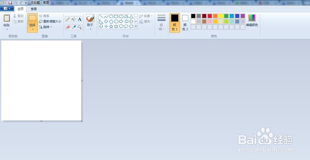Open the 旋转 rotate dropdown
310x160 pixels.
click(x=46, y=27)
